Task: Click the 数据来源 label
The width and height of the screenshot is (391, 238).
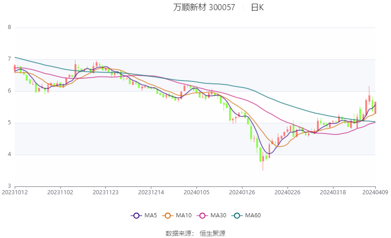Action: pos(178,233)
